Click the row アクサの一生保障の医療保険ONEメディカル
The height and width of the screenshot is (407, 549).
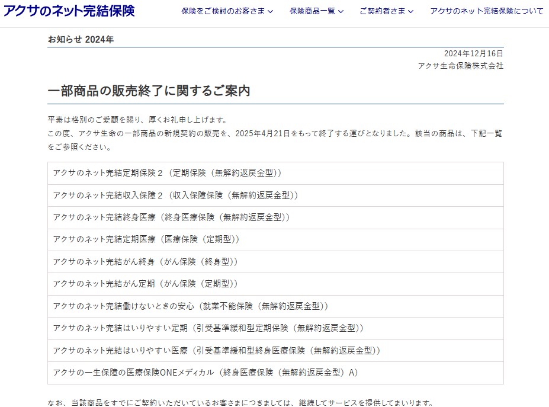[x=275, y=373]
